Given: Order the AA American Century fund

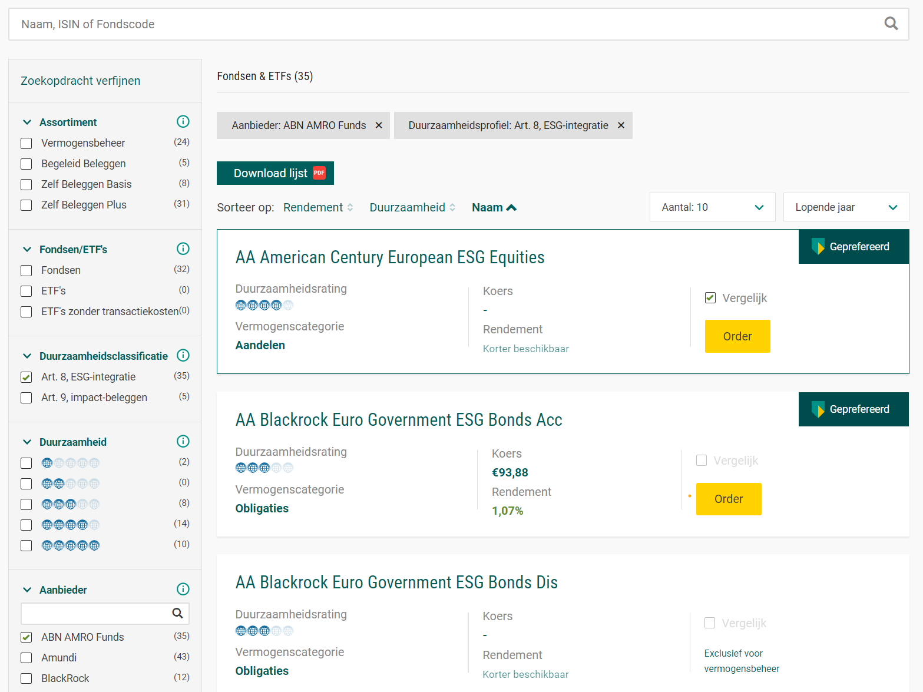Looking at the screenshot, I should click(737, 336).
